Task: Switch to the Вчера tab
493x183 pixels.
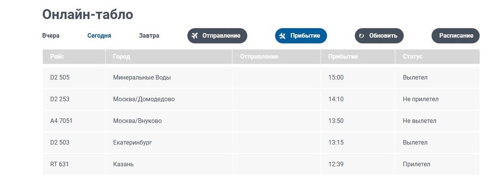Action: pos(51,36)
